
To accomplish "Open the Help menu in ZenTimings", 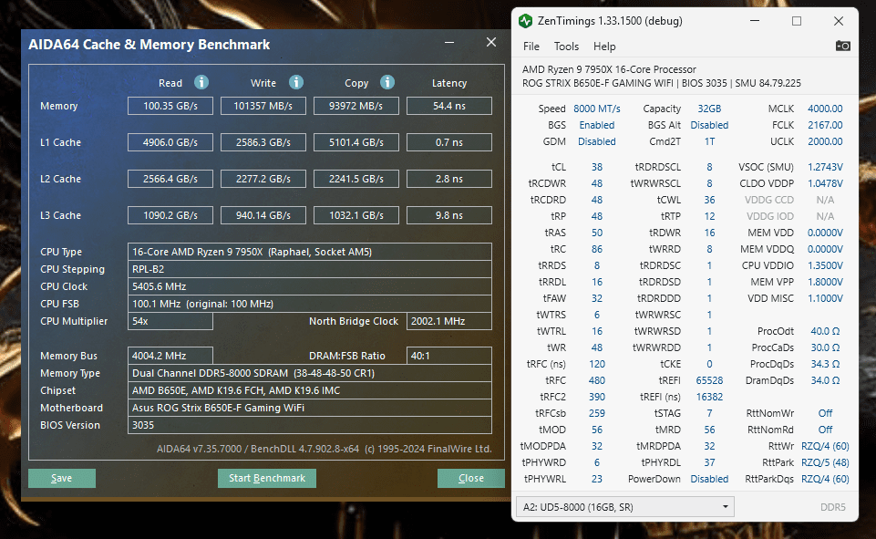I will coord(604,47).
